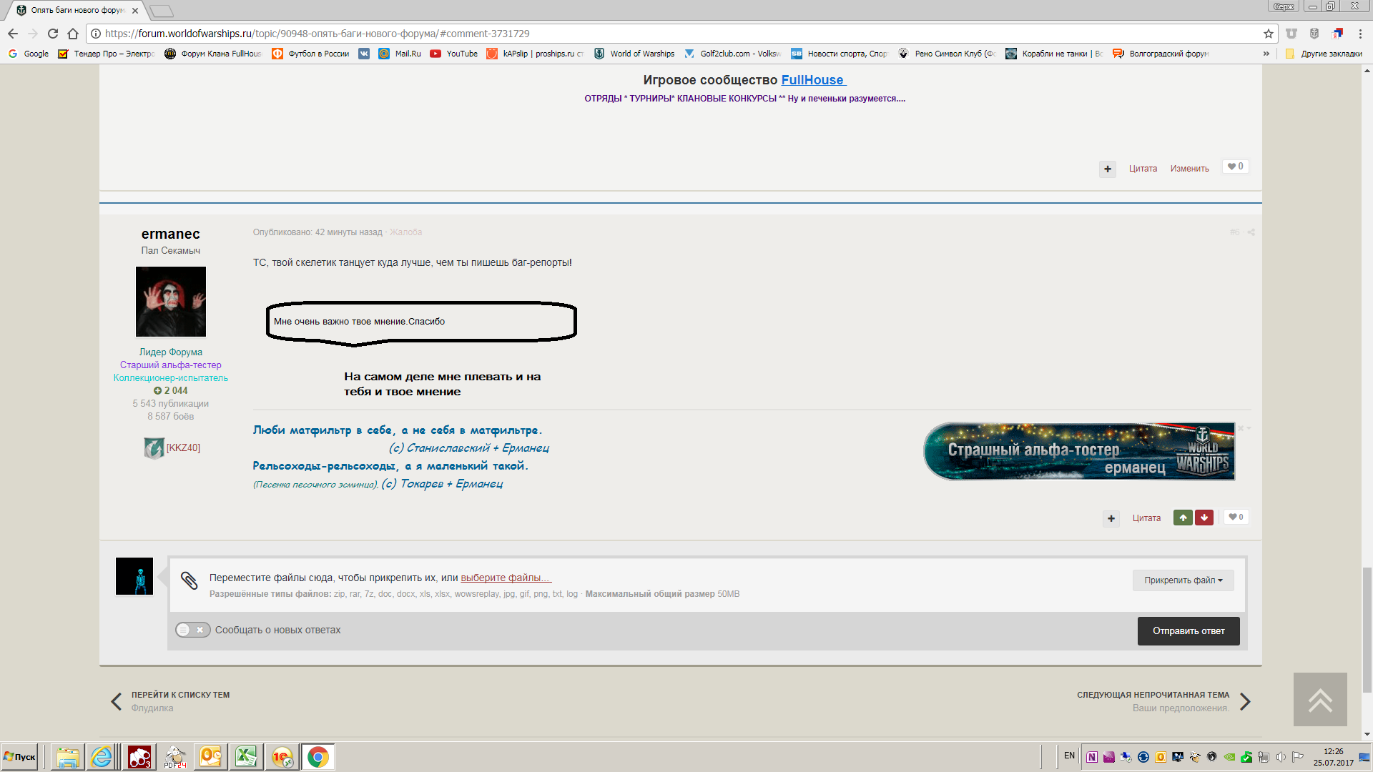Viewport: 1373px width, 772px height.
Task: Click the 'выберите файлы...' link
Action: pyautogui.click(x=506, y=578)
